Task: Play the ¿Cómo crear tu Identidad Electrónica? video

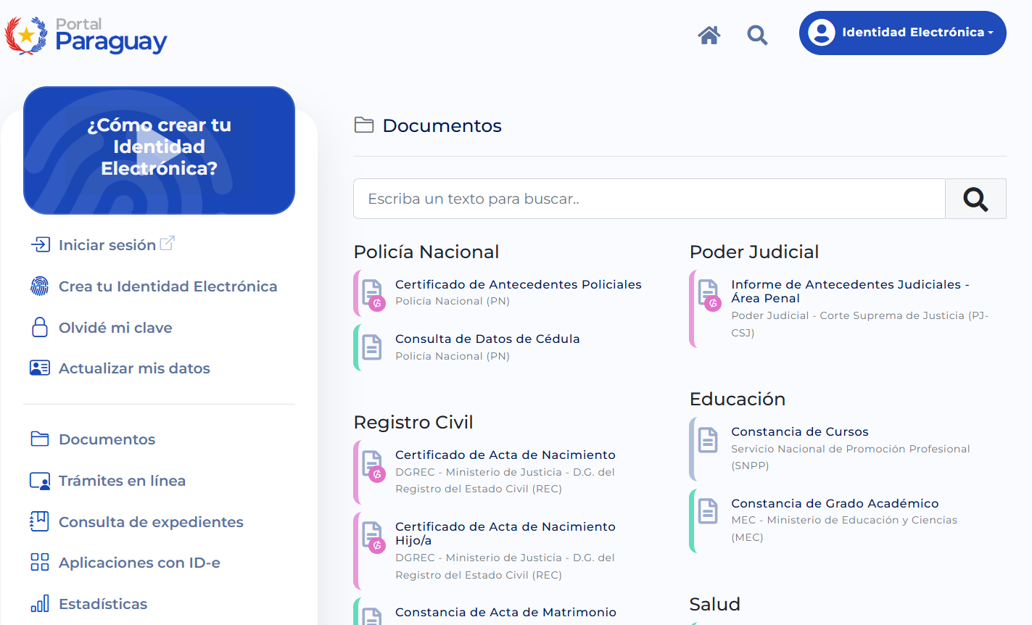Action: (159, 150)
